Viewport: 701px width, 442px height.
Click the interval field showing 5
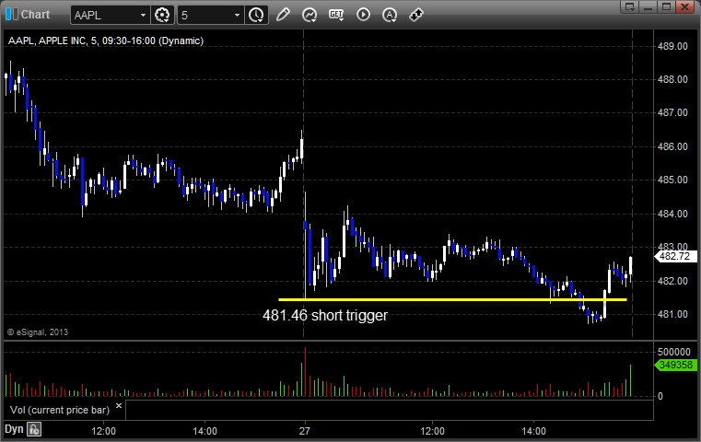pyautogui.click(x=205, y=16)
